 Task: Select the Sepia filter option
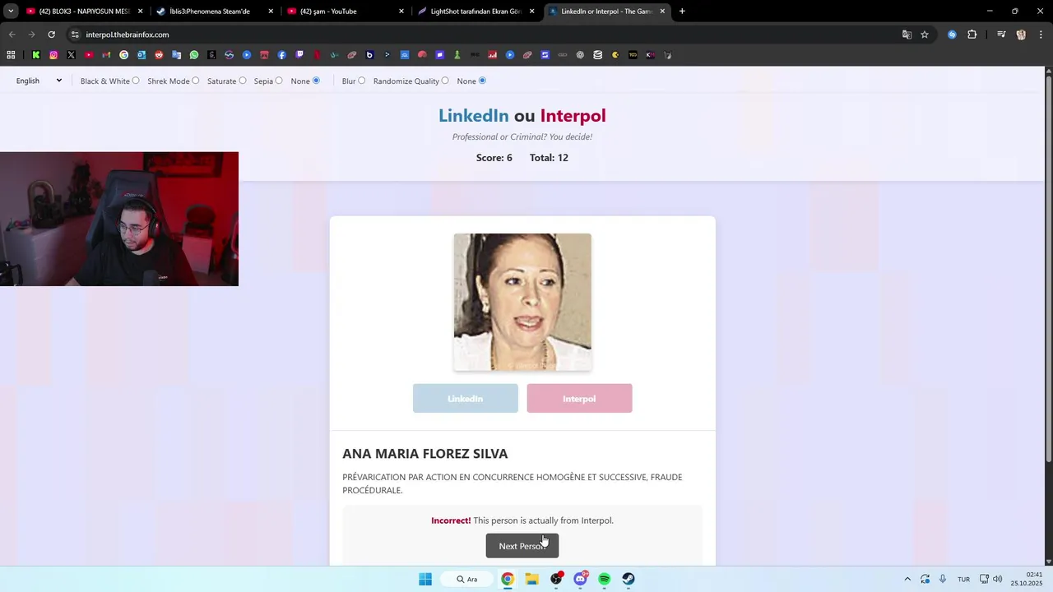(279, 81)
